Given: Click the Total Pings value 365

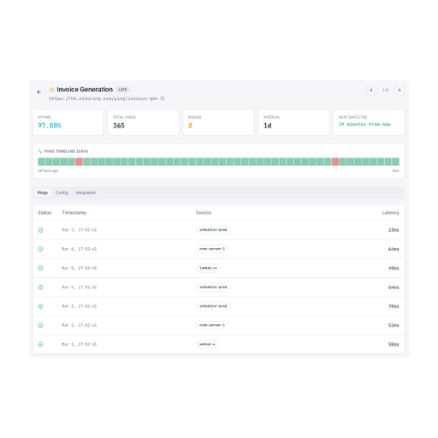Looking at the screenshot, I should (x=119, y=126).
